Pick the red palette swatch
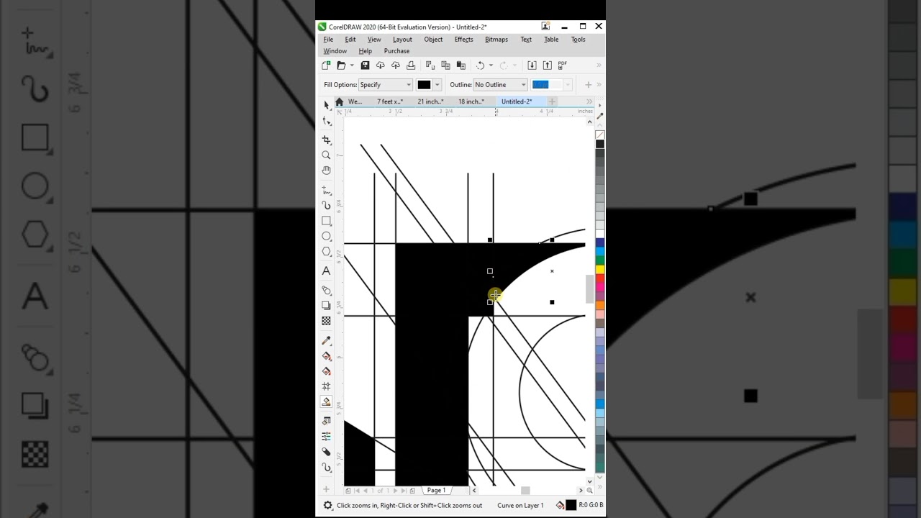Image resolution: width=921 pixels, height=518 pixels. click(x=599, y=278)
